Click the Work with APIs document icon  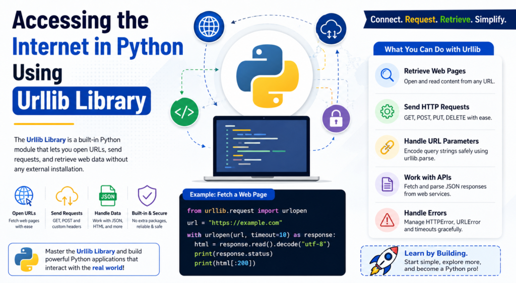(387, 184)
